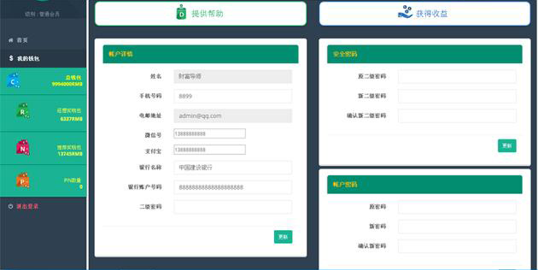Focus the 原密码 input in 帐户密码
The image size is (538, 270).
pos(457,207)
